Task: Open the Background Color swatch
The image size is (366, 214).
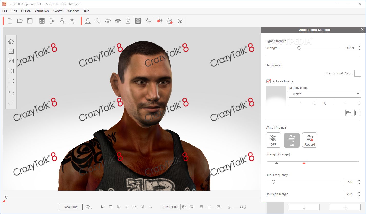Action: [x=358, y=73]
